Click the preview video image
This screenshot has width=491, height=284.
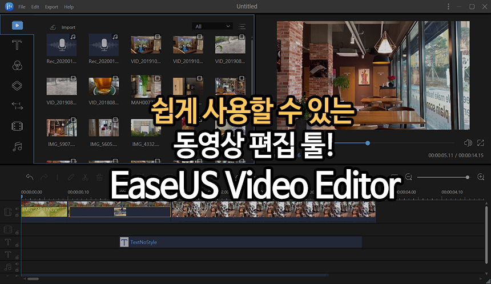point(373,75)
